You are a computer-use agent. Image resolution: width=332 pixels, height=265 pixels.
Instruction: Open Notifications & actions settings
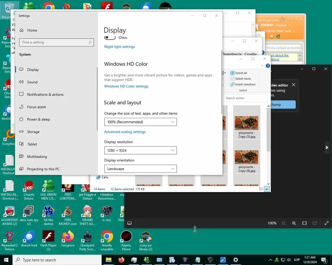pyautogui.click(x=41, y=94)
